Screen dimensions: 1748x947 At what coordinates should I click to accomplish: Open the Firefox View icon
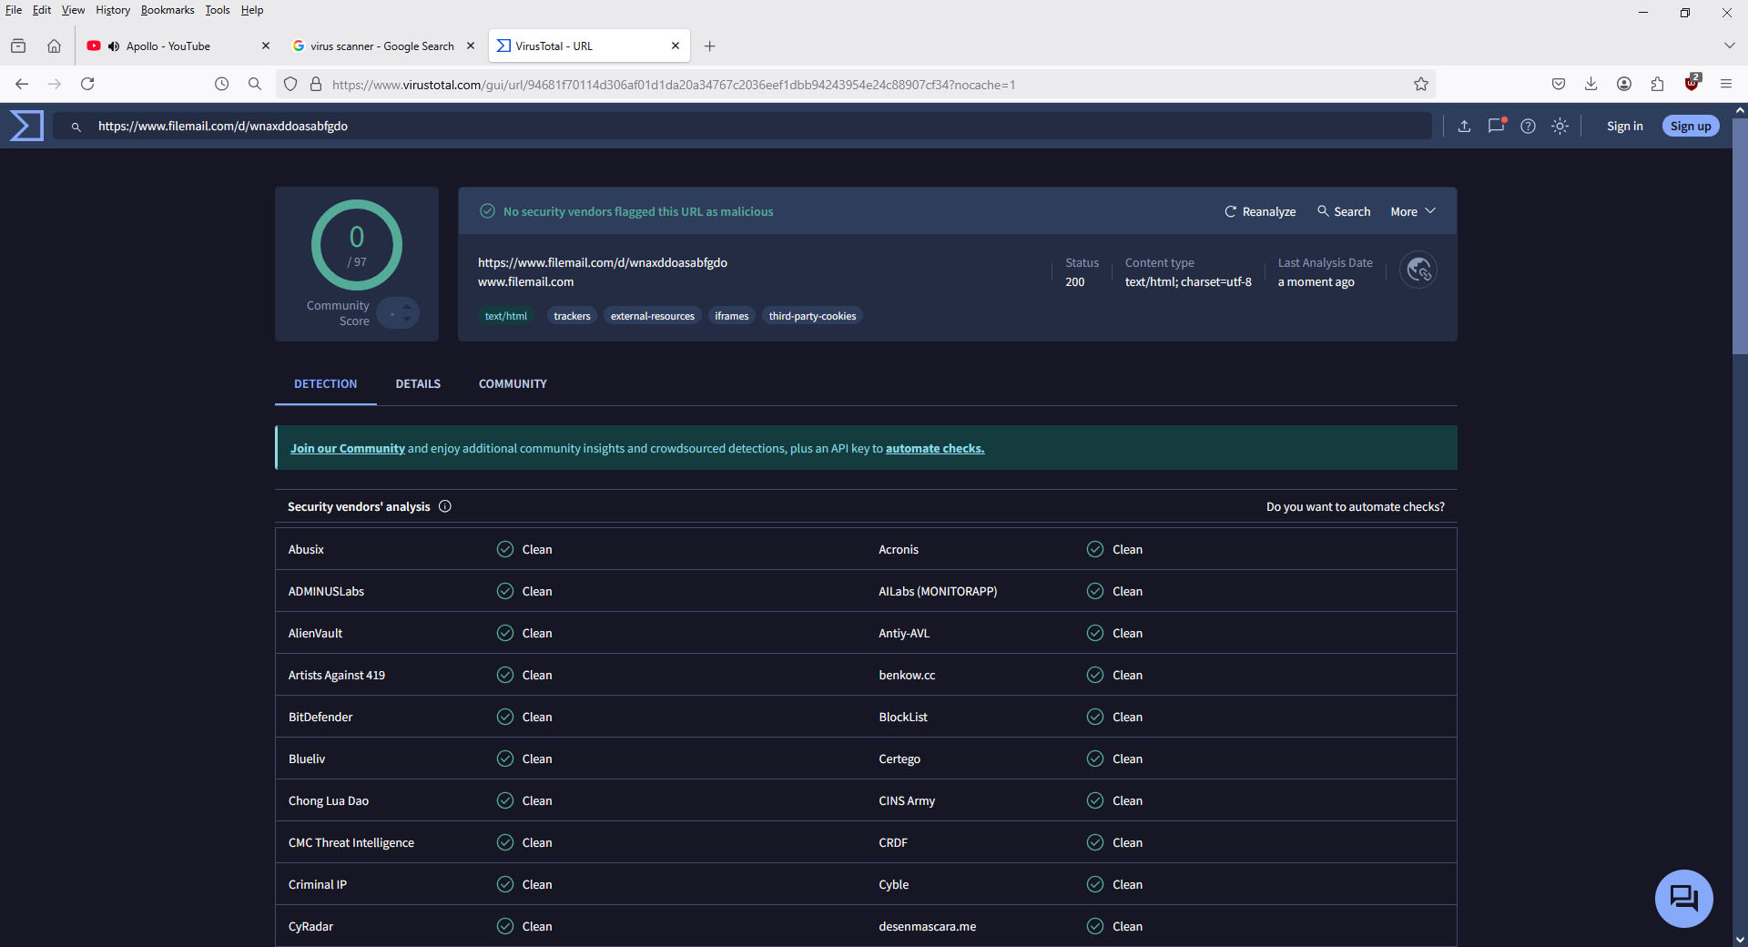(18, 46)
